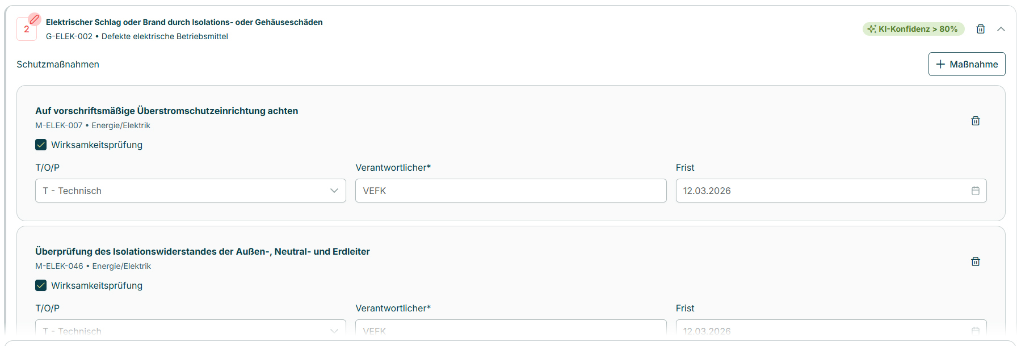This screenshot has height=346, width=1017.
Task: Click the trash icon for measure M-ELEK-007
Action: pos(976,120)
